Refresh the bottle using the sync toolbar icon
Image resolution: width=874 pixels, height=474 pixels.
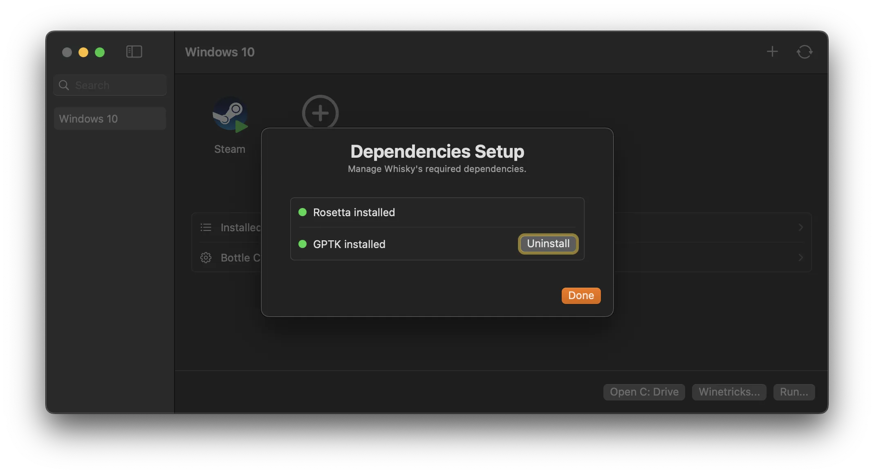(x=804, y=51)
